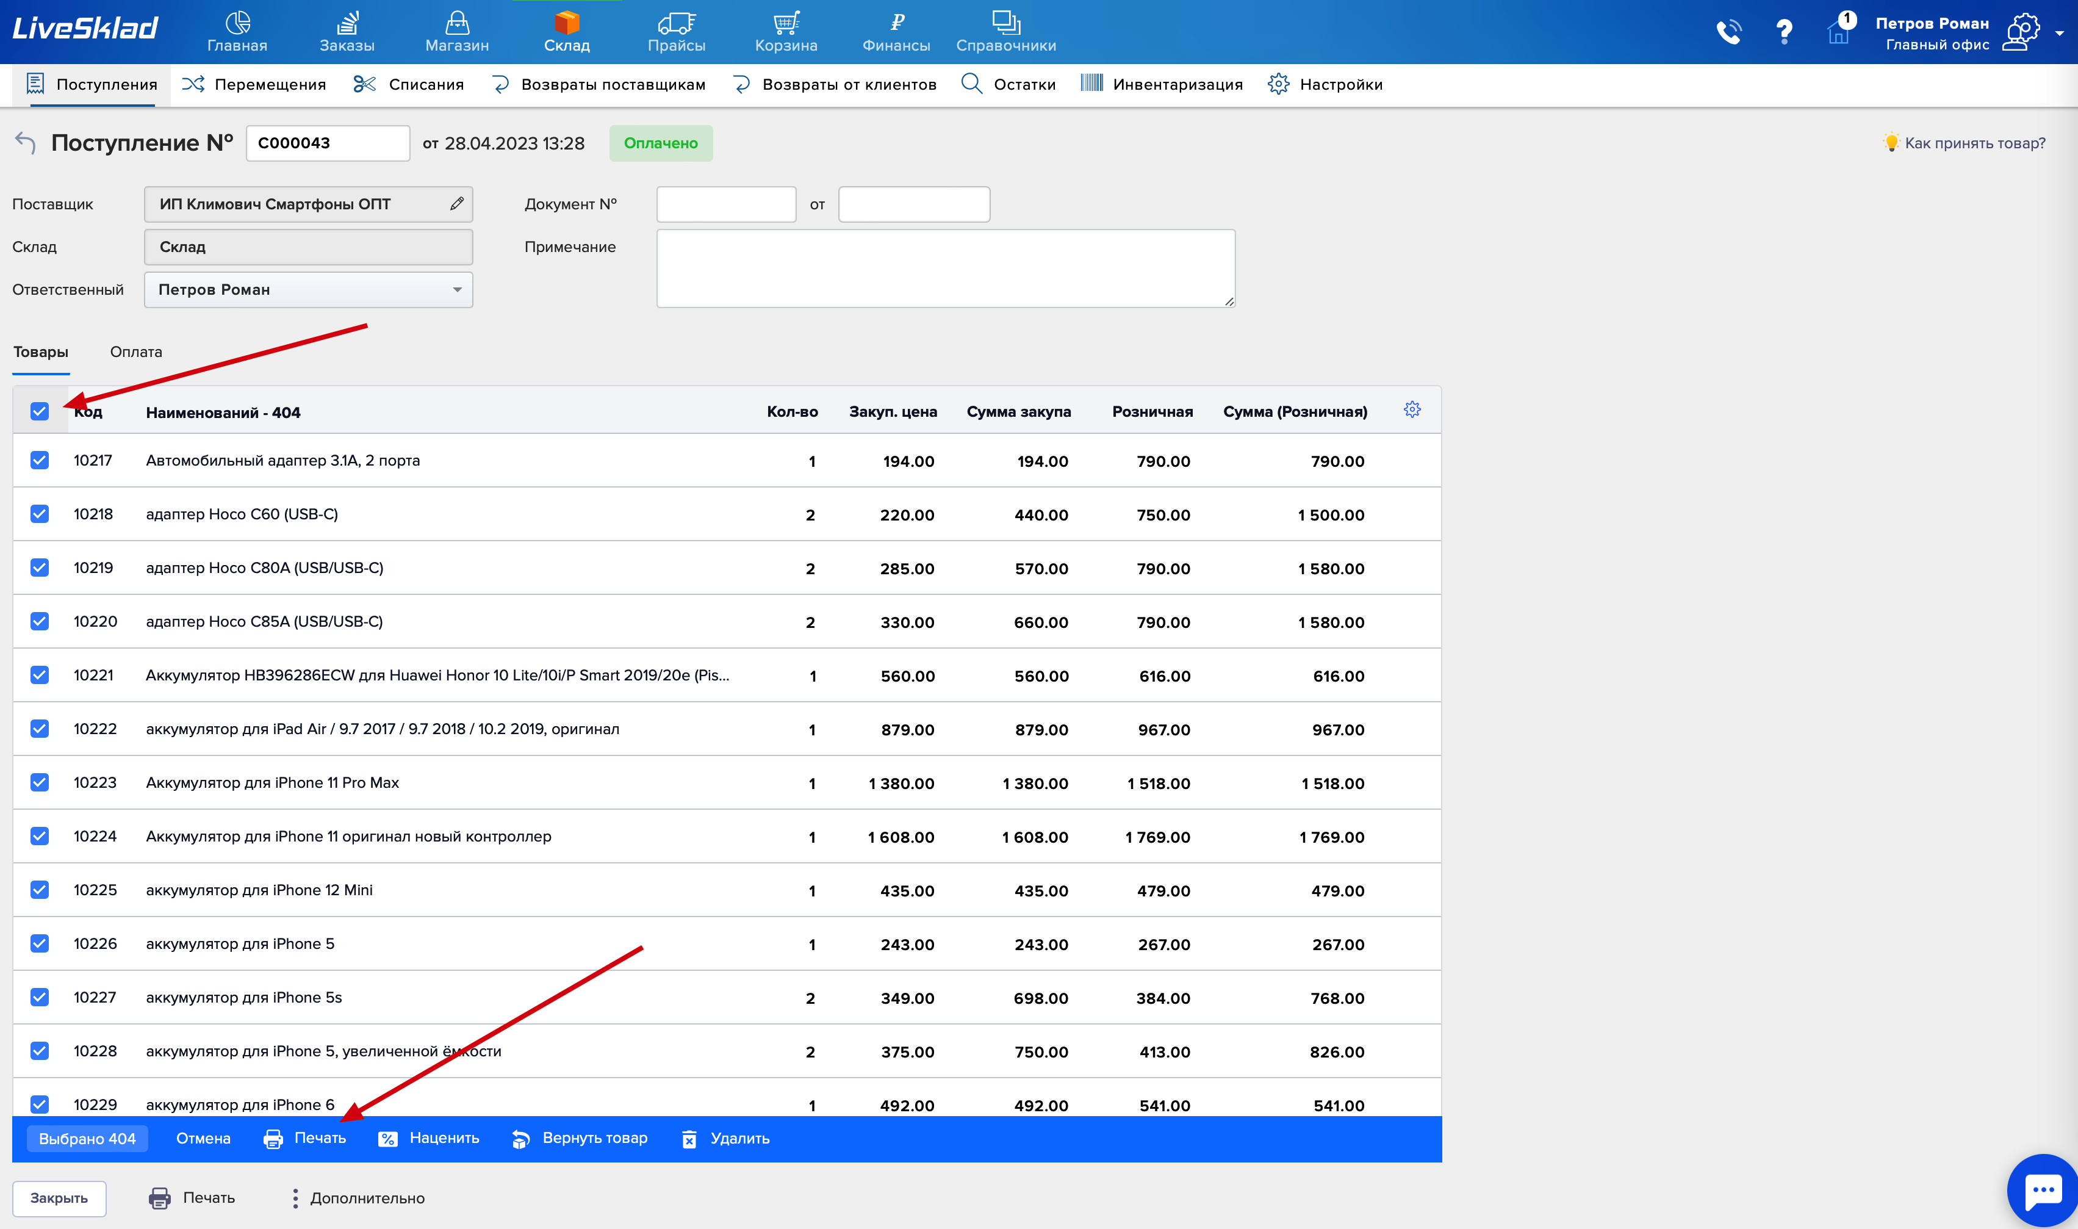
Task: Uncheck item 10219 checkbox
Action: tap(40, 568)
